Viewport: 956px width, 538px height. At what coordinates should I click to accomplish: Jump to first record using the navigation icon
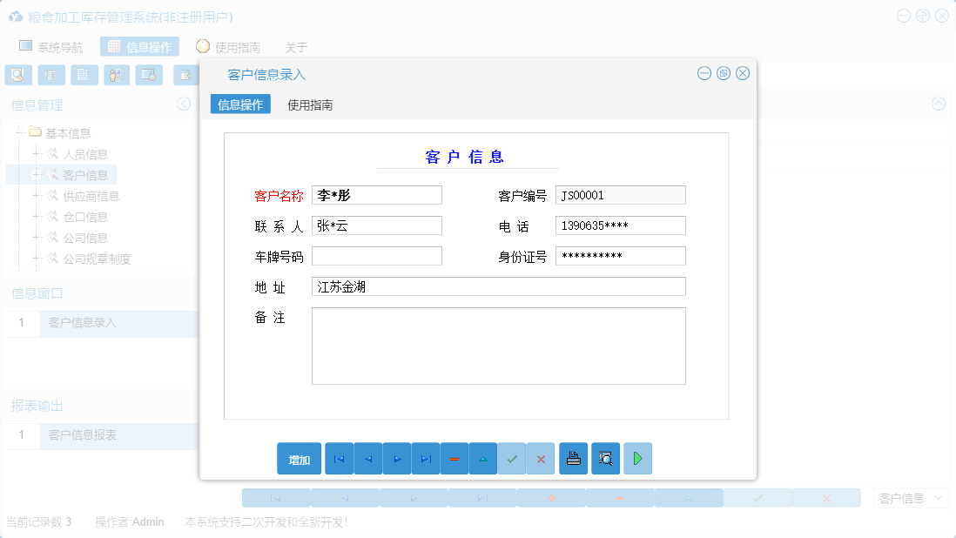click(339, 459)
